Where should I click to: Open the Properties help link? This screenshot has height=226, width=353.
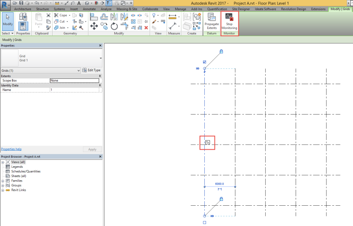coord(11,149)
